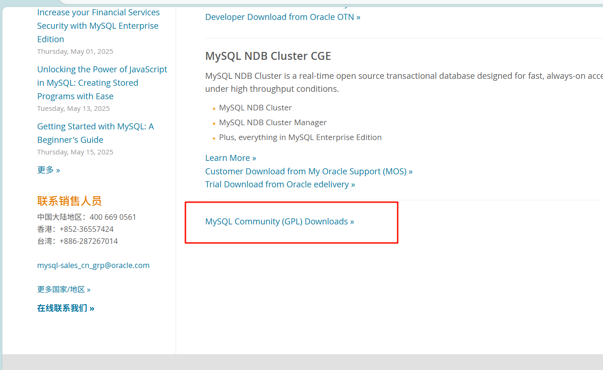603x370 pixels.
Task: Open Trial Download from Oracle edelivery link
Action: tap(280, 185)
